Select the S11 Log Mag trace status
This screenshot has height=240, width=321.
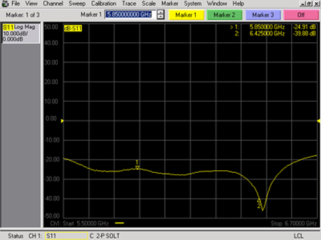[x=21, y=33]
